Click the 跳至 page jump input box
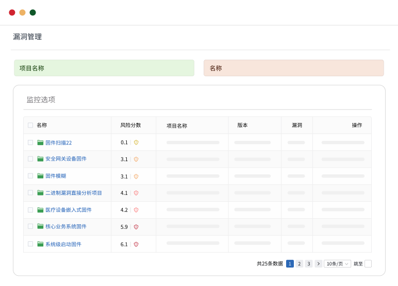The height and width of the screenshot is (286, 398). [368, 264]
